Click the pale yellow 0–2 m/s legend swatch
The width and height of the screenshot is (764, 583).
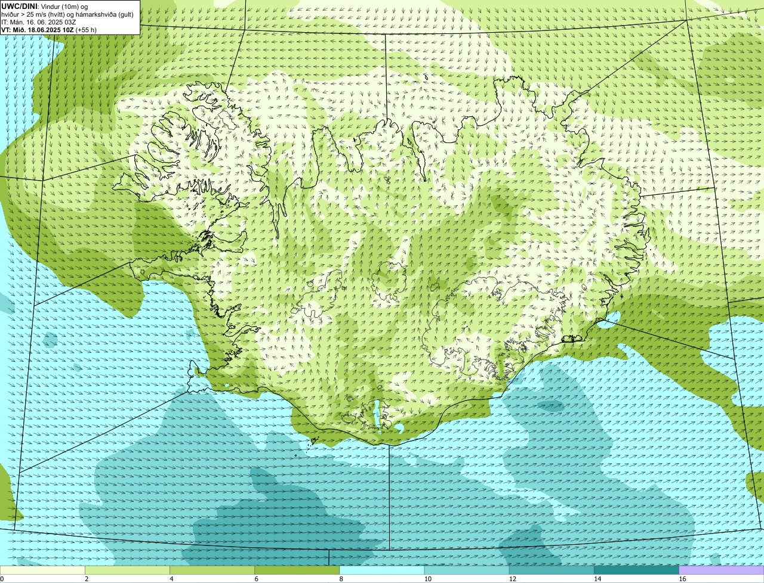click(x=42, y=570)
